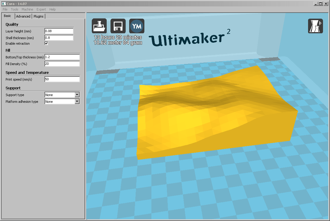
Task: Open the Support type dropdown
Action: (x=62, y=95)
